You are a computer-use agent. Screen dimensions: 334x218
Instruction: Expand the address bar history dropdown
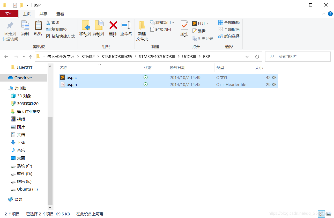click(247, 57)
